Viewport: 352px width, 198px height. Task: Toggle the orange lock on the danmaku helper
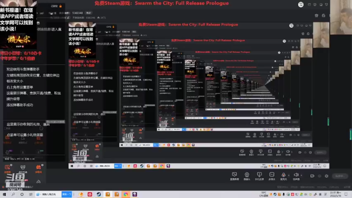60,6
